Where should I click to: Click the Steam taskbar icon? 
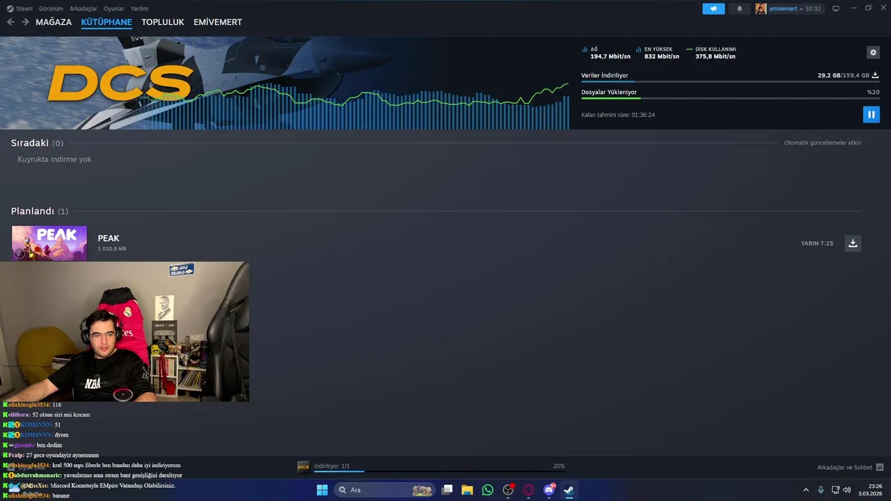point(569,490)
